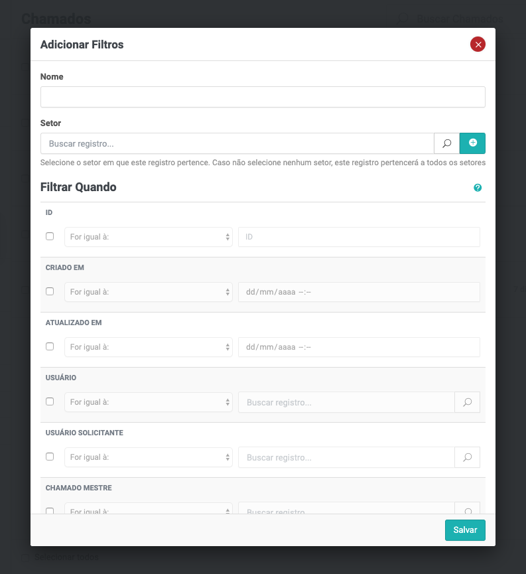Click the Setor search magnifier icon
This screenshot has width=526, height=574.
(446, 143)
